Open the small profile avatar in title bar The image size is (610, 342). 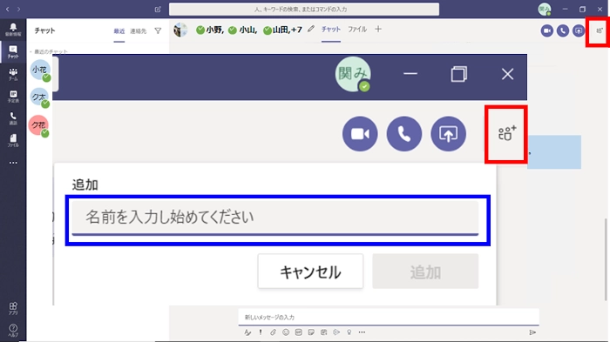[545, 9]
